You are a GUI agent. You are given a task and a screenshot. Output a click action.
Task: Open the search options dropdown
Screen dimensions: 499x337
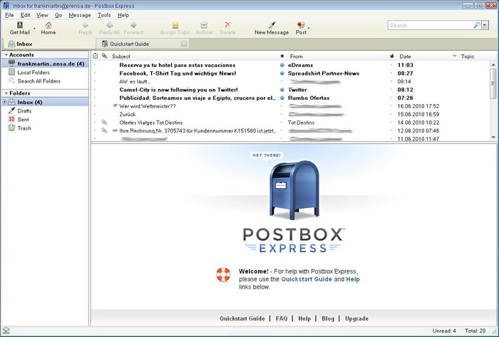[x=485, y=25]
